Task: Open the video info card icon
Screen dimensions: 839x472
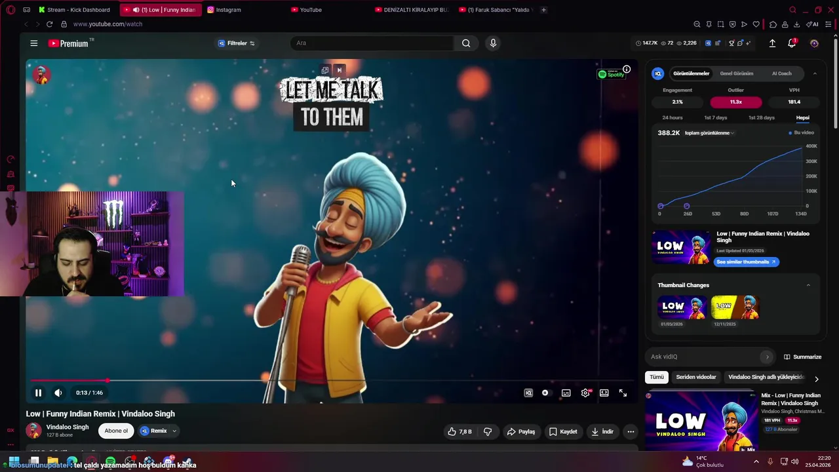Action: [x=627, y=69]
